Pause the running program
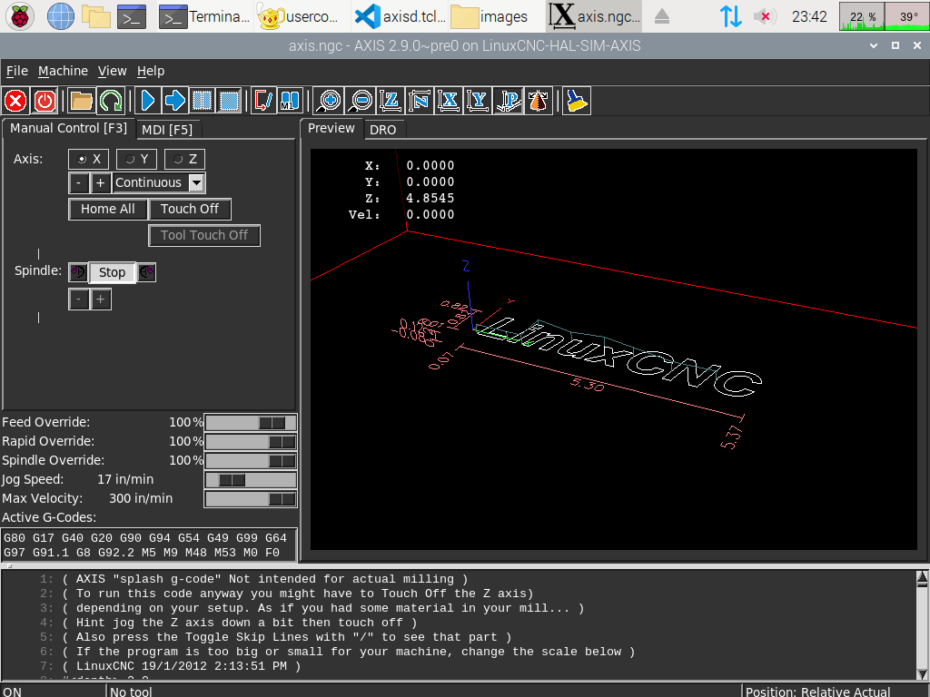This screenshot has width=930, height=697. (x=203, y=101)
